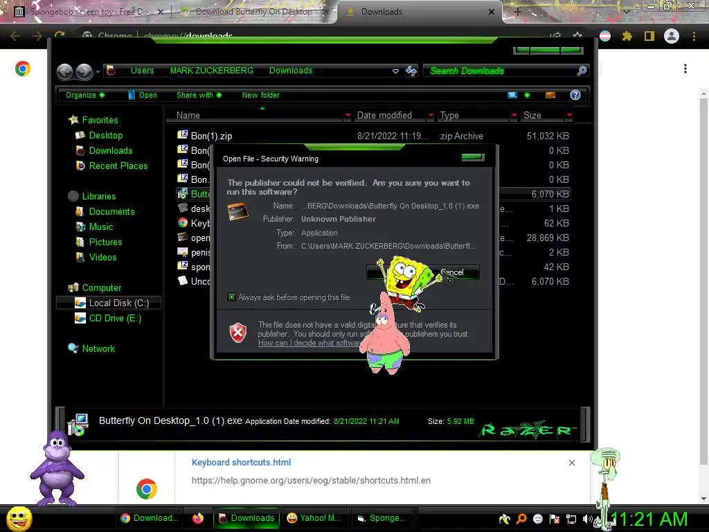Click MARK ZUCKERBERG in breadcrumb path
Screen dimensions: 709x532
coord(211,71)
